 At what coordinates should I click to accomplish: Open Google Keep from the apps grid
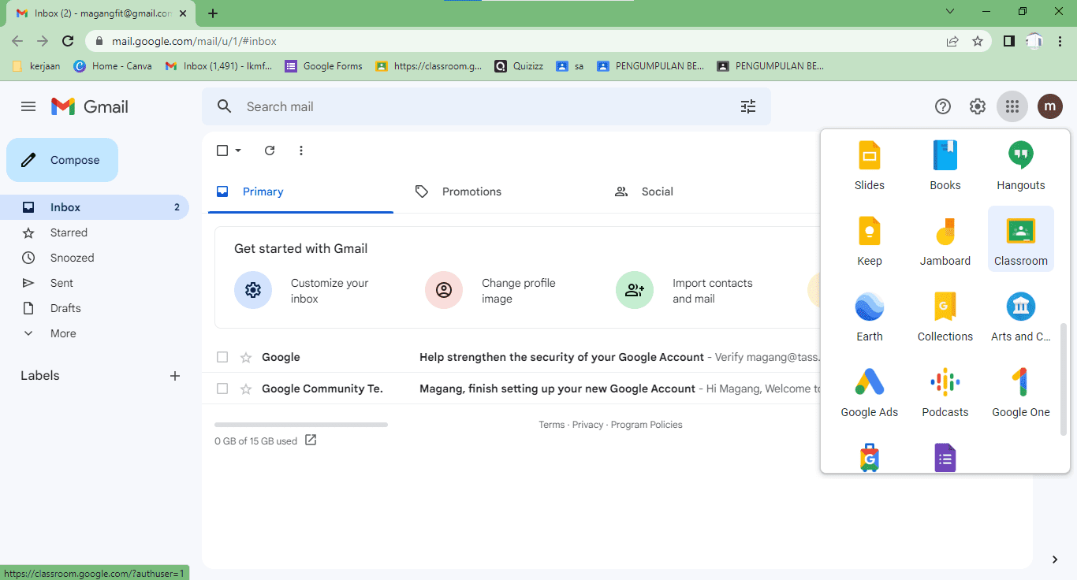click(869, 239)
